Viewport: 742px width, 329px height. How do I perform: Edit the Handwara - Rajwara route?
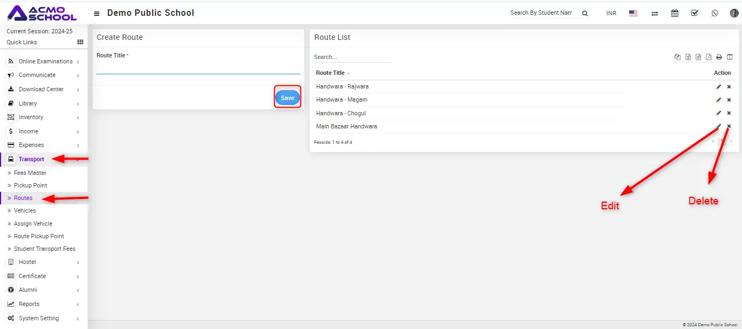pyautogui.click(x=718, y=86)
